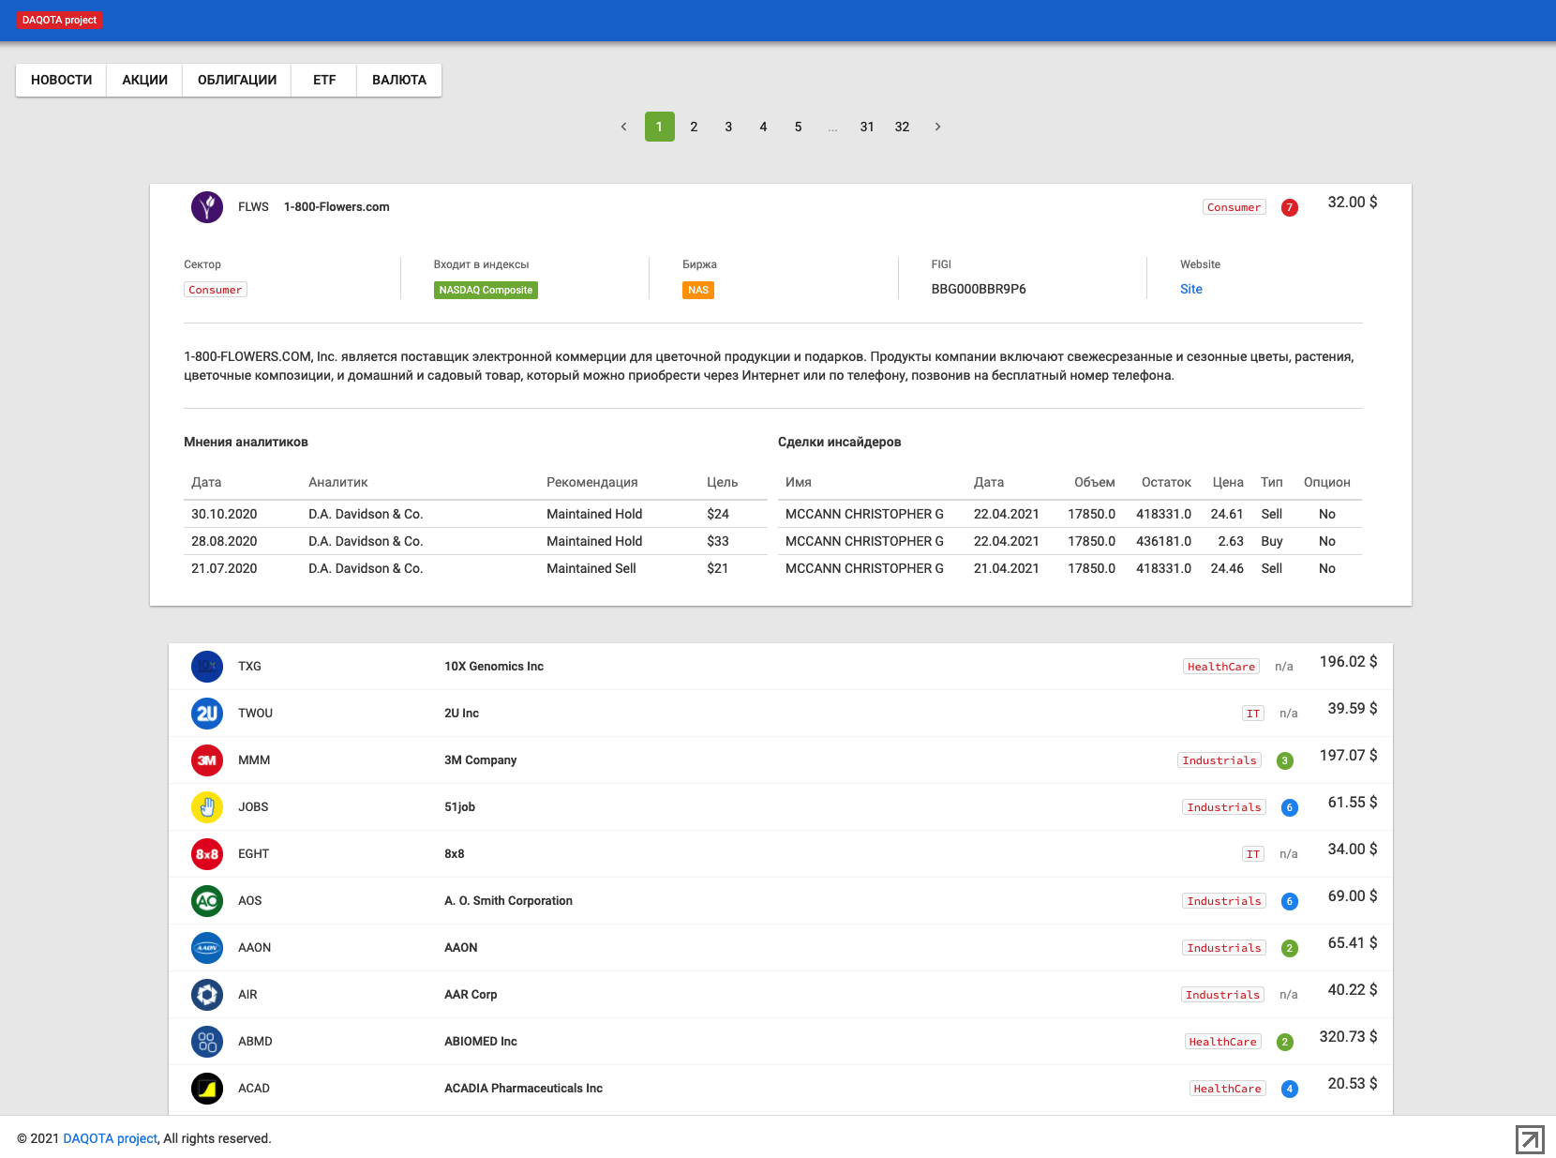Click the red rating badge 7 for FLWS
This screenshot has width=1556, height=1158.
point(1290,207)
